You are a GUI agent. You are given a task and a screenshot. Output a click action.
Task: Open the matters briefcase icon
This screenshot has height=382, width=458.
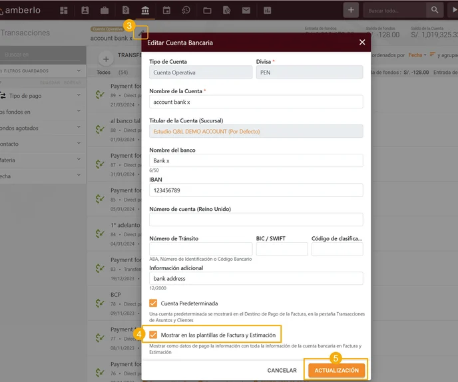point(105,11)
